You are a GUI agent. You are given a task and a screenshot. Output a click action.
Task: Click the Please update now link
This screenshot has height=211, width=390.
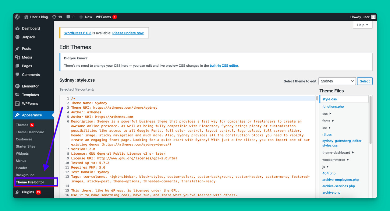click(128, 33)
